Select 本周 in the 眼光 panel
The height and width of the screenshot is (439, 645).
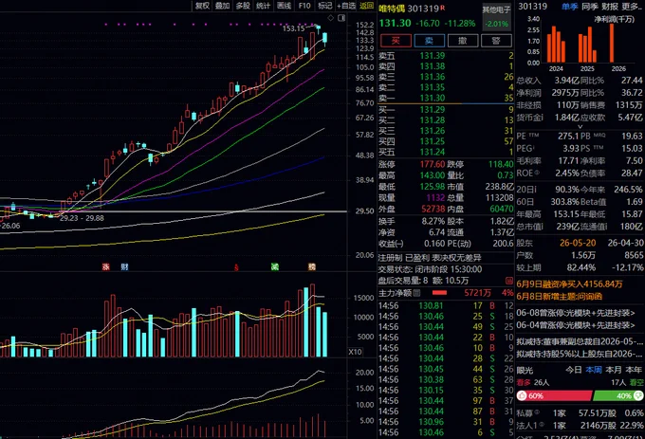pyautogui.click(x=594, y=370)
